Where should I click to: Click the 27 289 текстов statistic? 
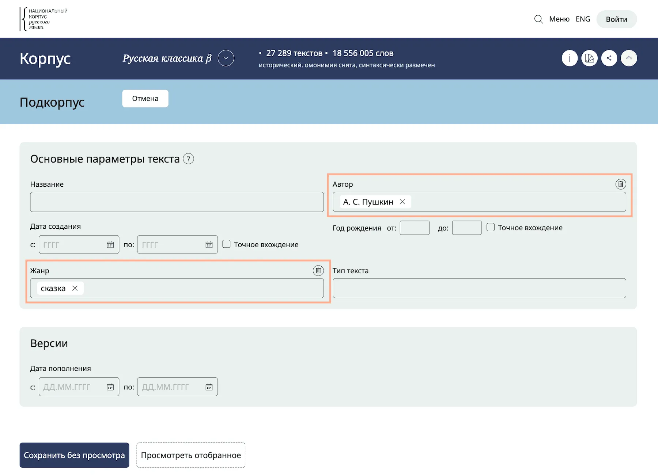pyautogui.click(x=294, y=53)
